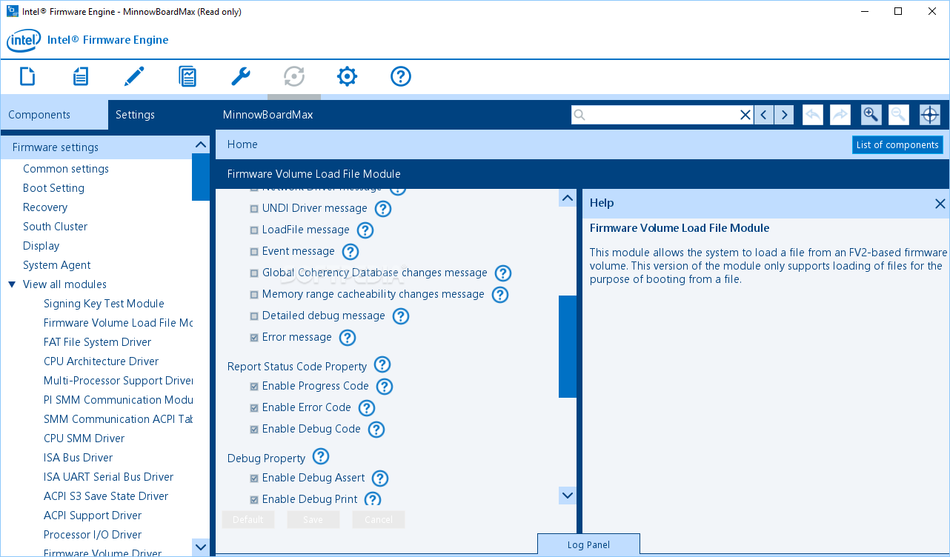Click the Home breadcrumb link
The image size is (950, 557).
(242, 144)
